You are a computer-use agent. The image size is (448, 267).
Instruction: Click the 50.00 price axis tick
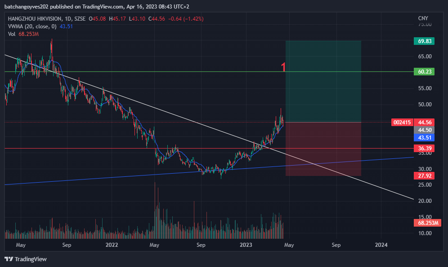click(x=425, y=105)
